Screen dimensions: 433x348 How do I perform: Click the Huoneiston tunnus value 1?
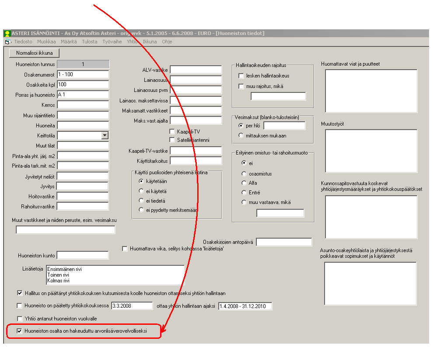[83, 64]
